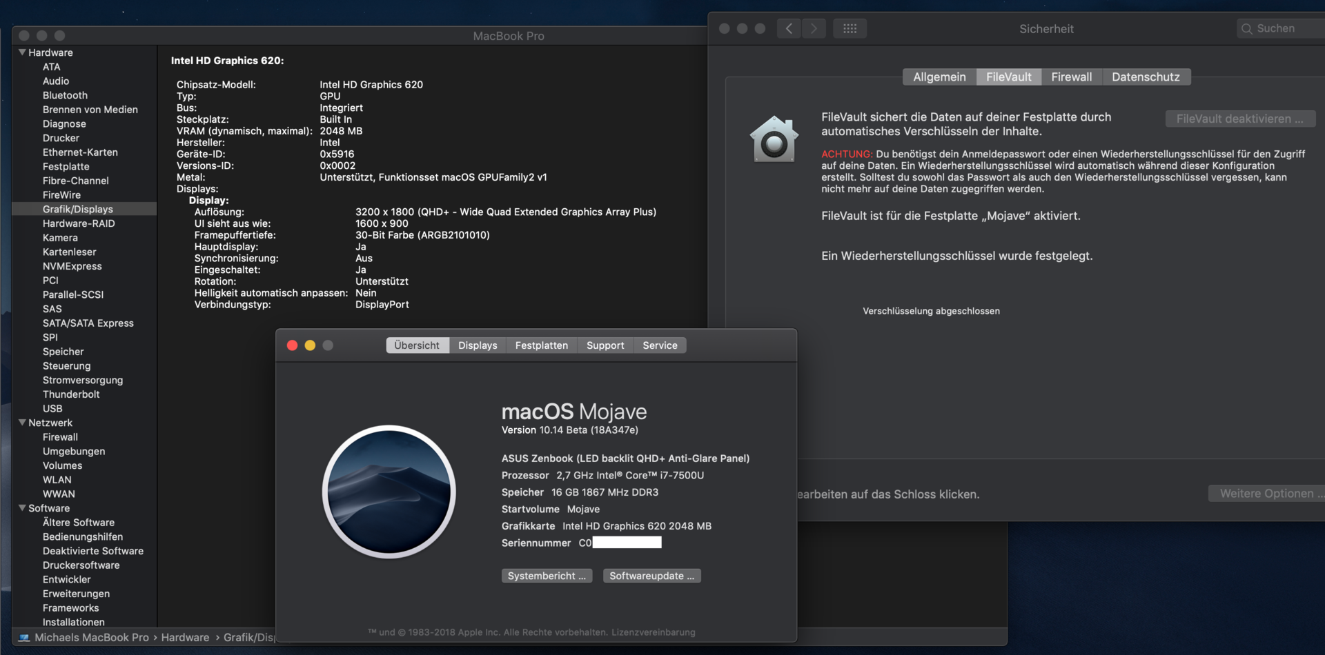1325x655 pixels.
Task: Open the Support tab
Action: pos(605,345)
